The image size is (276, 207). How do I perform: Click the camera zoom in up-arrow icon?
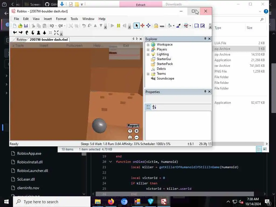pyautogui.click(x=39, y=33)
